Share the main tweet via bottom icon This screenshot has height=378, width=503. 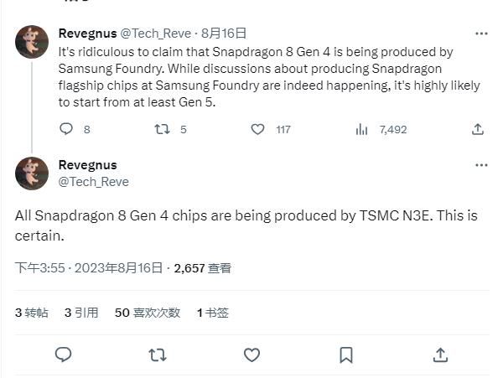[x=441, y=355]
